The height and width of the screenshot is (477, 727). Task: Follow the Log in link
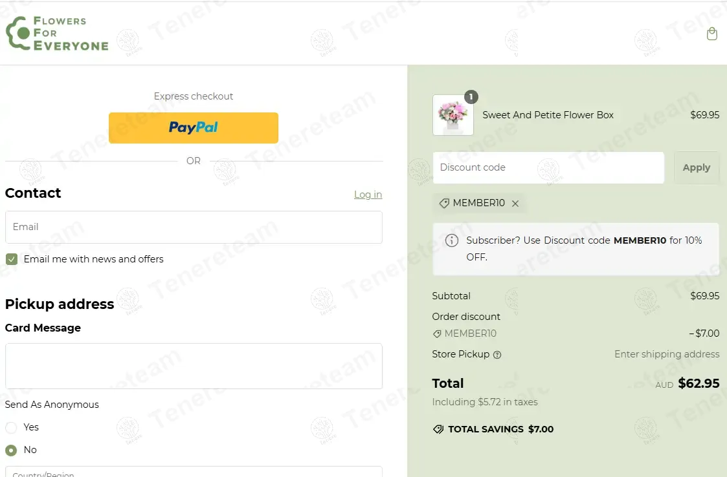coord(368,195)
